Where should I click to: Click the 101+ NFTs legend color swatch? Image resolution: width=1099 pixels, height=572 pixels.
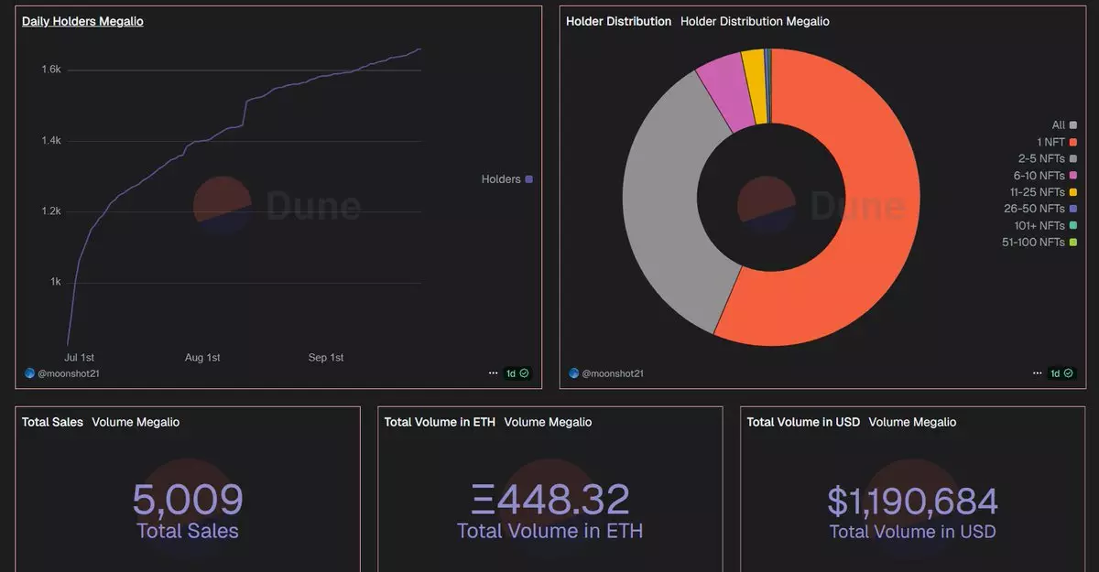coord(1072,225)
